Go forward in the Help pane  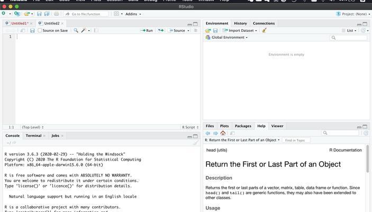215,133
